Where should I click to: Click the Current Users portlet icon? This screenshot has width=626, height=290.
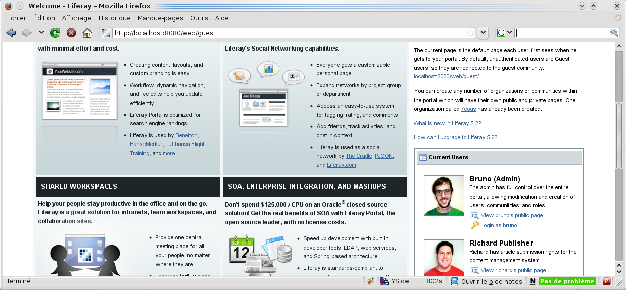(x=423, y=157)
